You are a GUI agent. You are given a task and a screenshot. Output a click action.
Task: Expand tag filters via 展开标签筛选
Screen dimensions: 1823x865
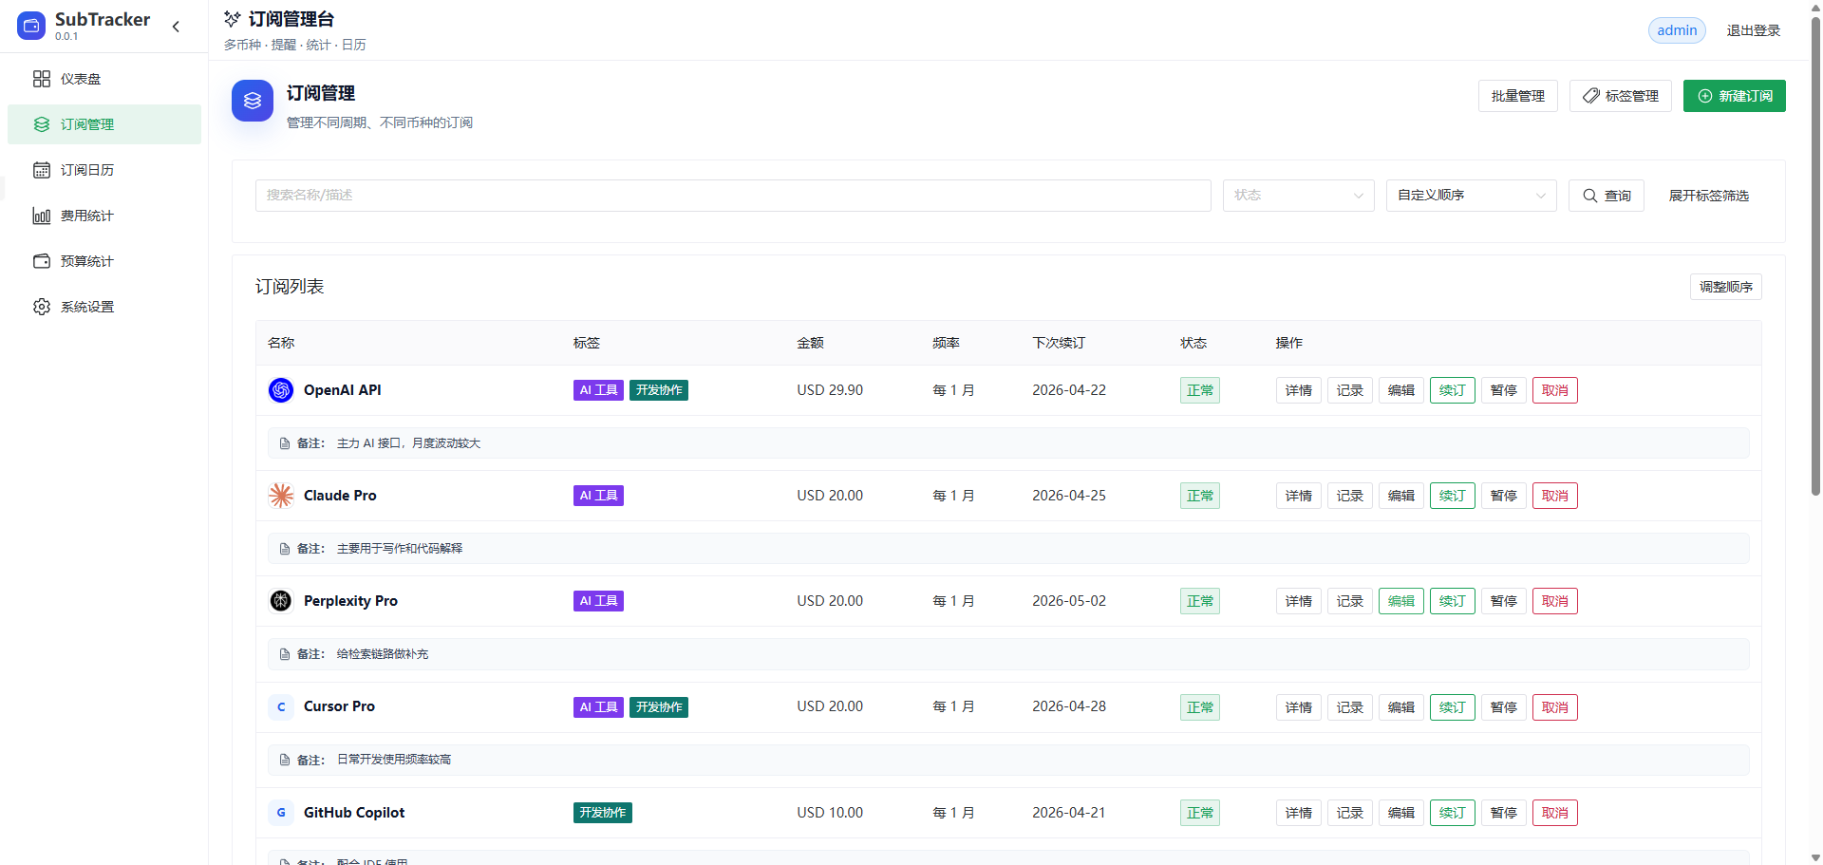1709,196
